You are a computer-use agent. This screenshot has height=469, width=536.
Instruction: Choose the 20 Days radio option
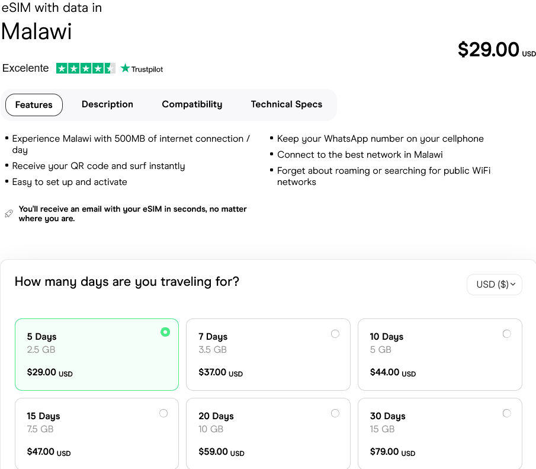coord(335,413)
